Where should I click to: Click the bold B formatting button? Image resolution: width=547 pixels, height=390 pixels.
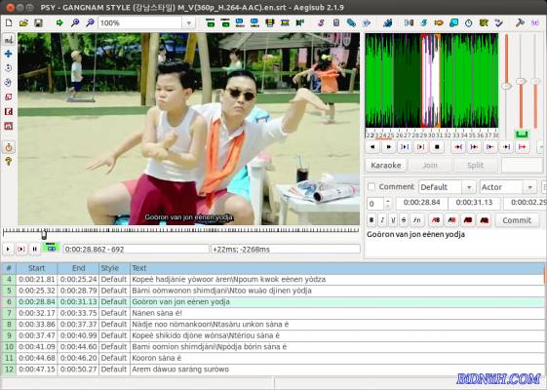pyautogui.click(x=371, y=220)
